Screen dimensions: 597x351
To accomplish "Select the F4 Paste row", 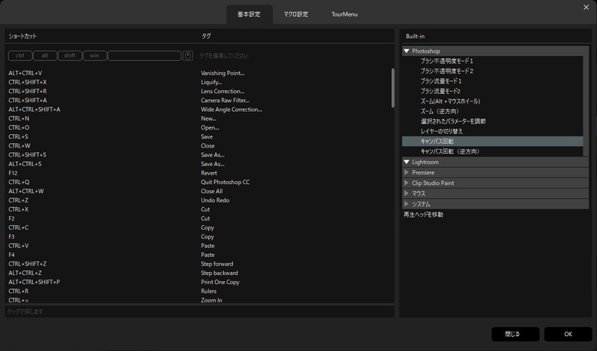I will 198,255.
